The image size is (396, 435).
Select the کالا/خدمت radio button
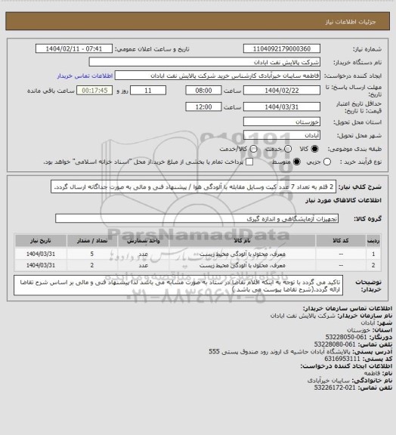tap(253, 150)
